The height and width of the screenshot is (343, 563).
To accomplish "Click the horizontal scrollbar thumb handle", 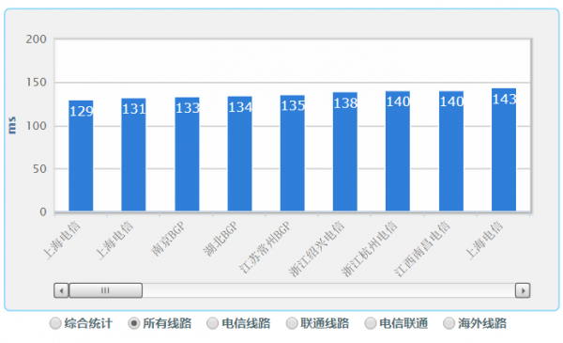I will coord(105,290).
